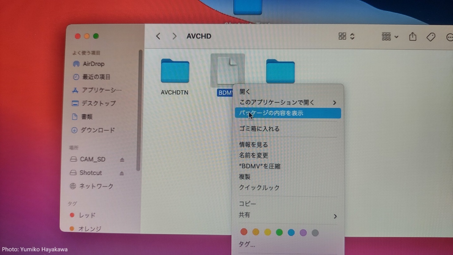Apply the red tag color dot

[244, 232]
